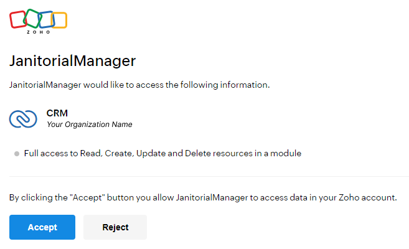
Task: Click the "Zoho account" words in the disclaimer
Action: coord(367,197)
